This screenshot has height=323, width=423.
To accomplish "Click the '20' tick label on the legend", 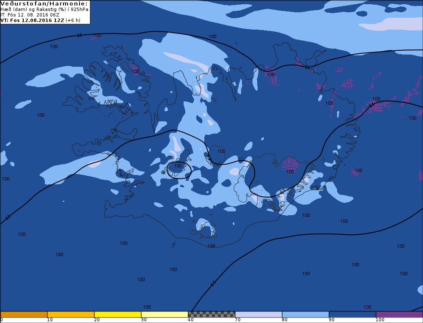I will click(x=97, y=320).
